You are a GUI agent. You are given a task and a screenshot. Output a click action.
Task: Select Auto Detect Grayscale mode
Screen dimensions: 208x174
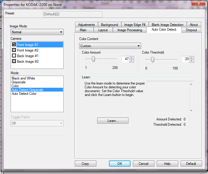(x=37, y=90)
